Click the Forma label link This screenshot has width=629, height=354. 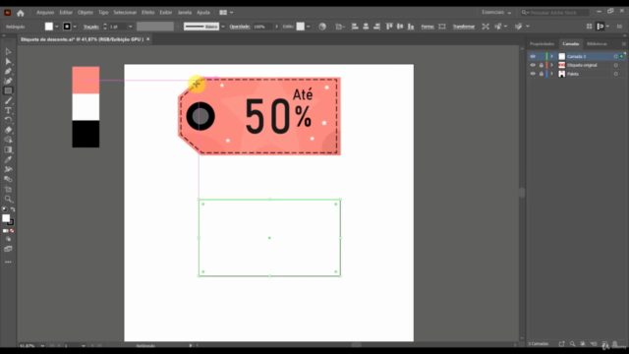coord(428,27)
